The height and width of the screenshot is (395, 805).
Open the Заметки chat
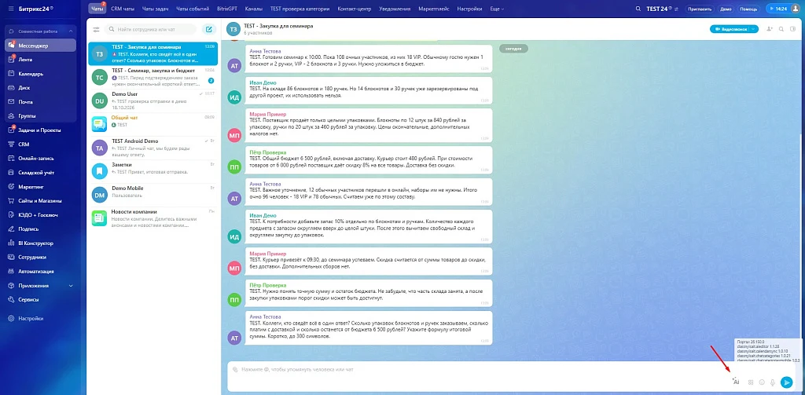(153, 171)
